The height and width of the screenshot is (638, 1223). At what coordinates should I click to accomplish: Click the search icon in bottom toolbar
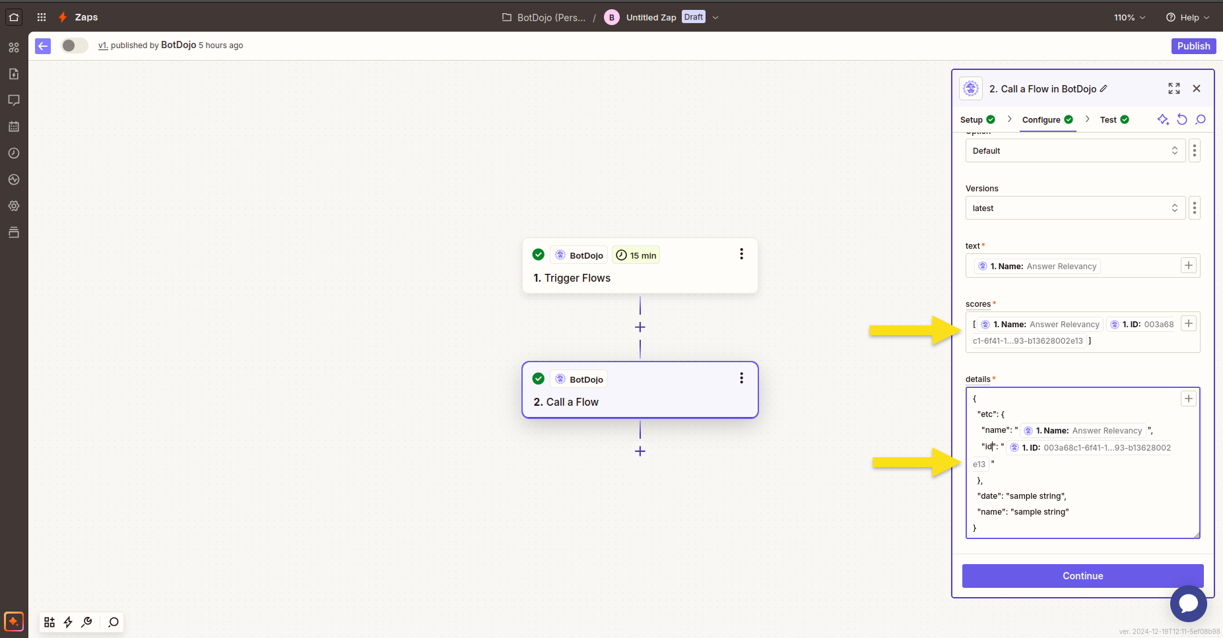[x=114, y=622]
